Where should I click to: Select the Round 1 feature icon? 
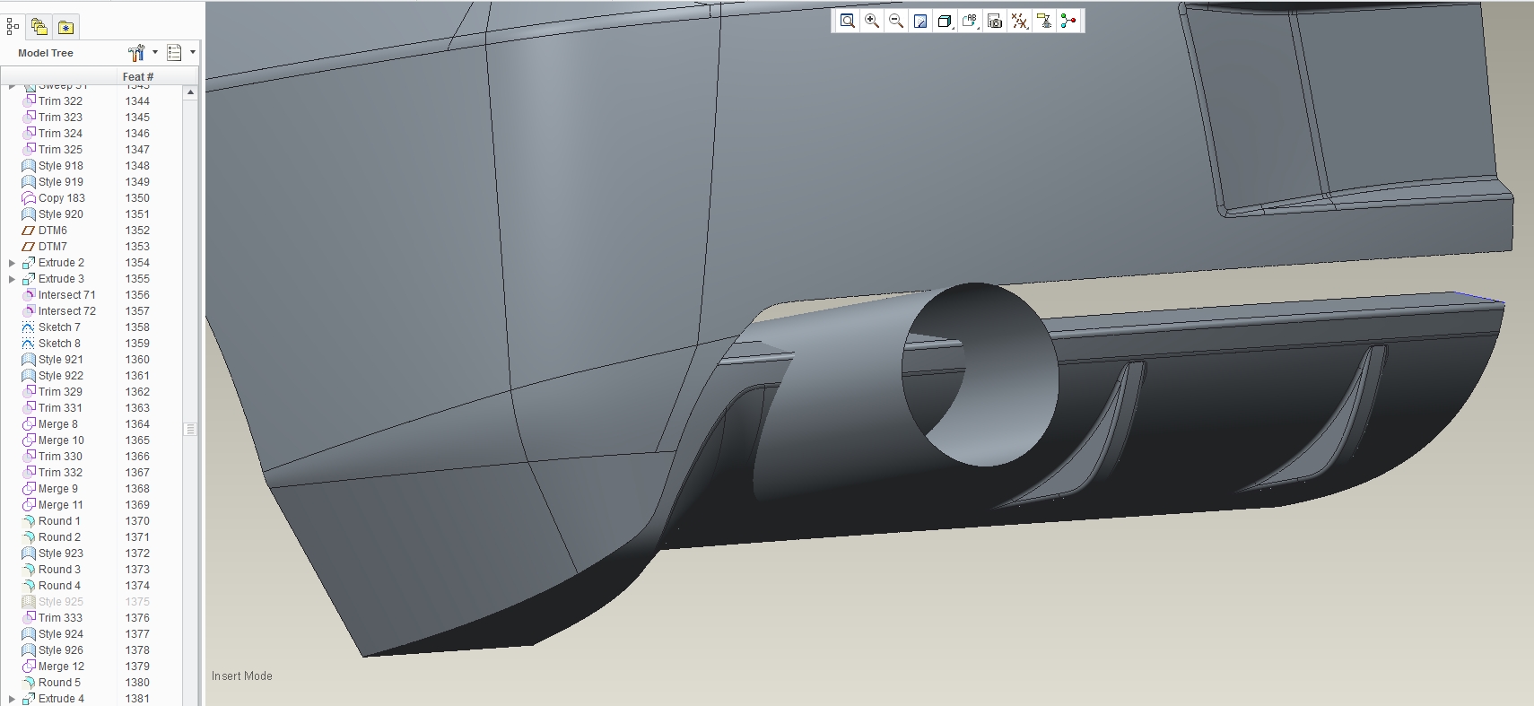point(29,521)
